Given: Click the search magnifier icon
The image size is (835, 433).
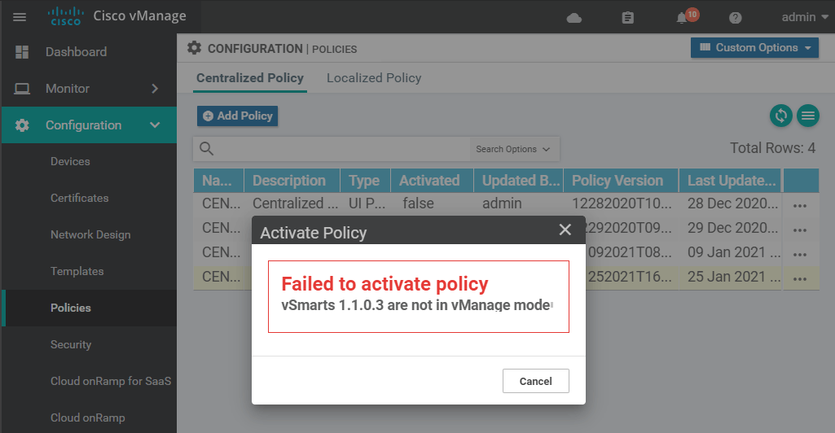Looking at the screenshot, I should [207, 149].
